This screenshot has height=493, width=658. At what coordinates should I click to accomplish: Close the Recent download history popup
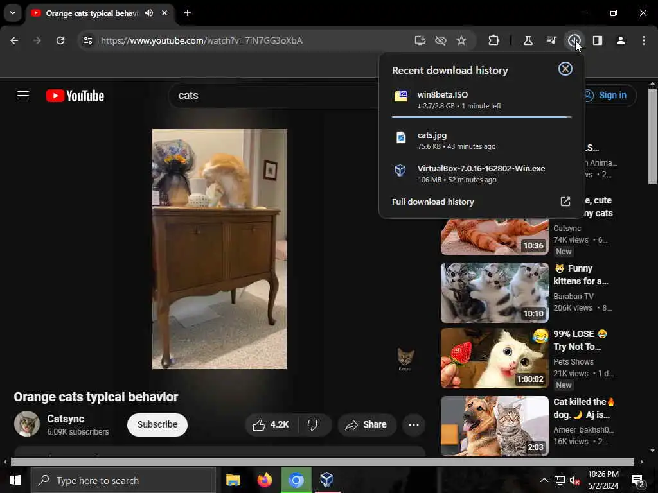click(x=565, y=69)
